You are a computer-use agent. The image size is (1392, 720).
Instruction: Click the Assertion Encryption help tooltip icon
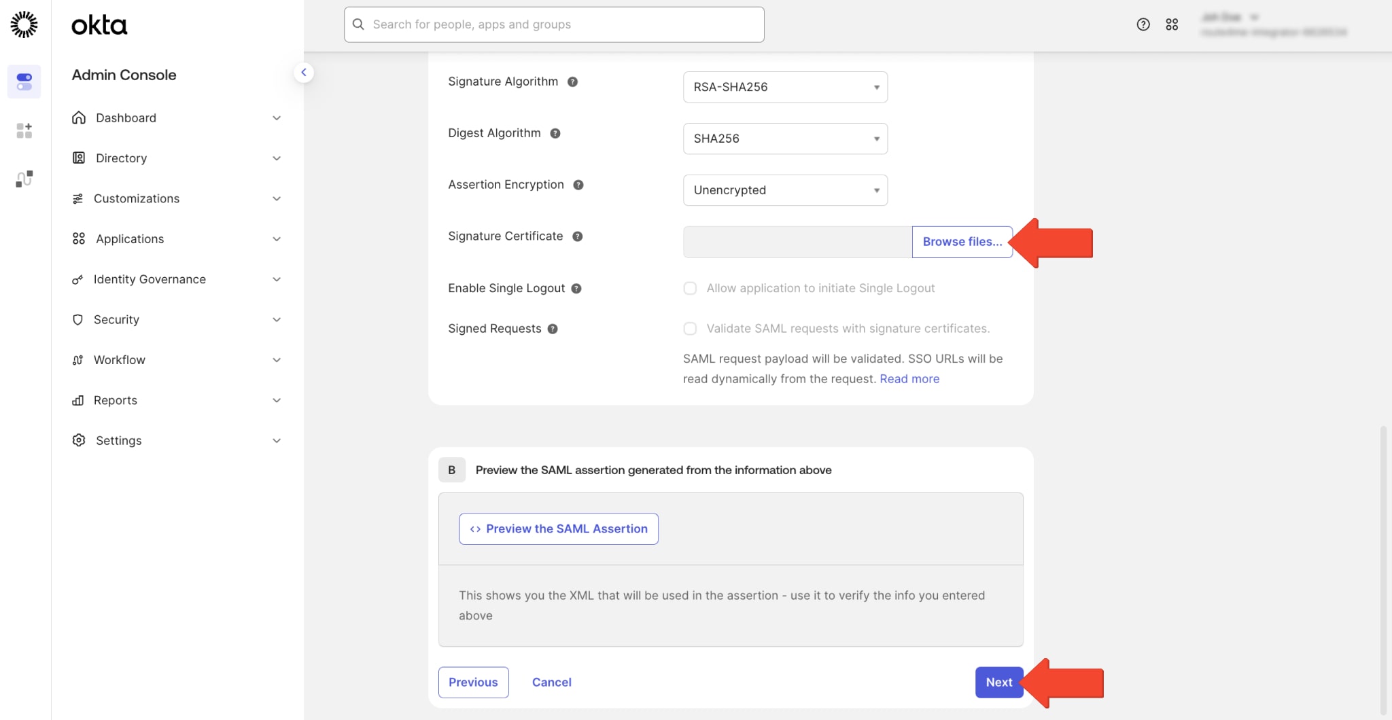pos(578,185)
